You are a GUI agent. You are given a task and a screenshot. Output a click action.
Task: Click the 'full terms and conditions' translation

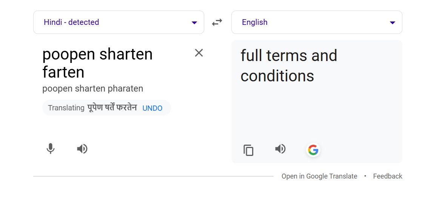289,66
